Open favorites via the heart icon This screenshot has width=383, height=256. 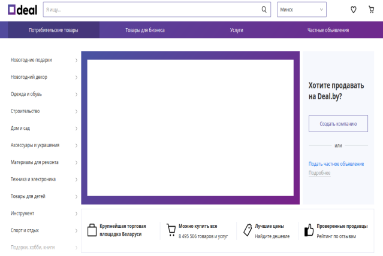354,10
